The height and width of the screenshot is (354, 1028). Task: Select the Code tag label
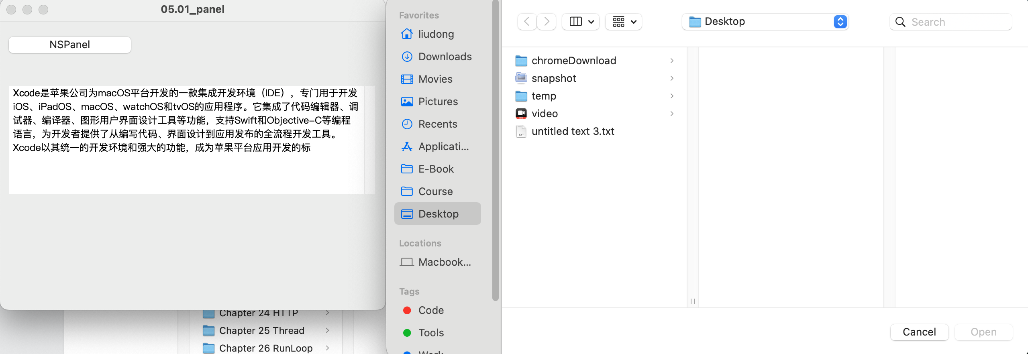point(431,310)
